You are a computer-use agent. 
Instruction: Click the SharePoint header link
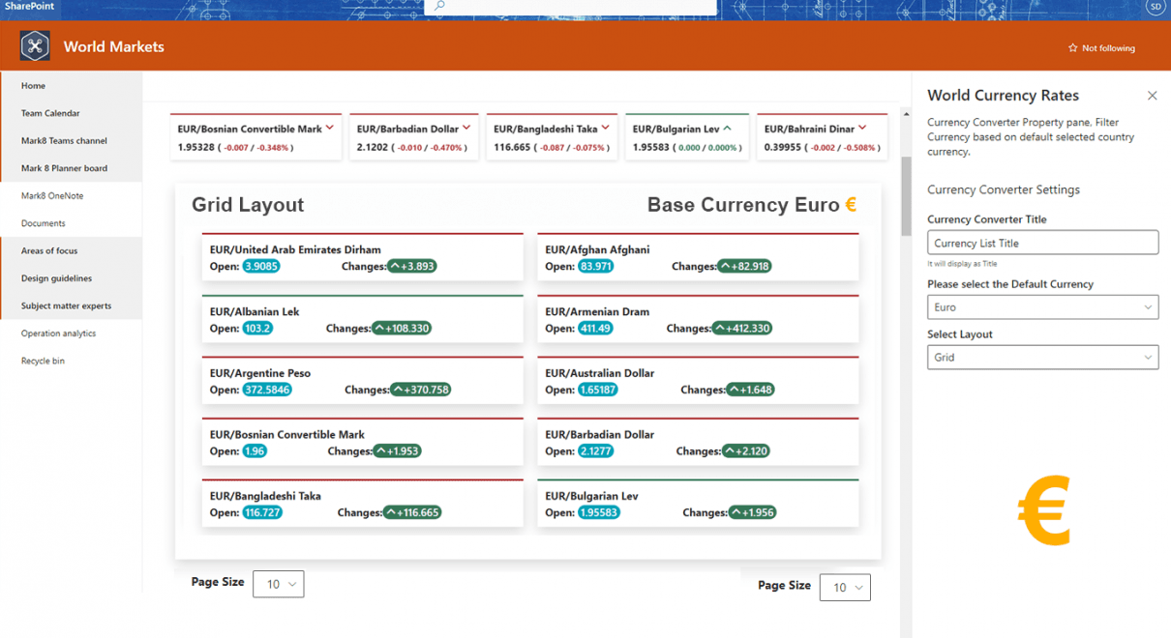coord(29,7)
